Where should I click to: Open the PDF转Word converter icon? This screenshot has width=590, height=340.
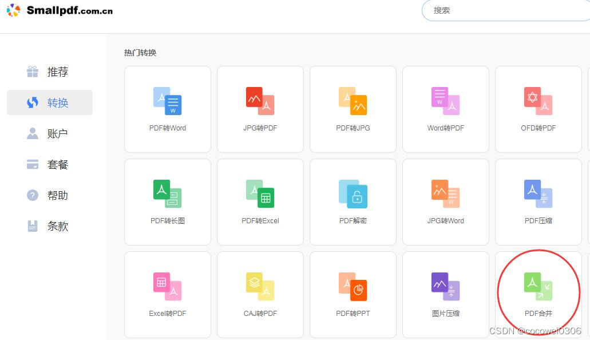click(x=168, y=101)
